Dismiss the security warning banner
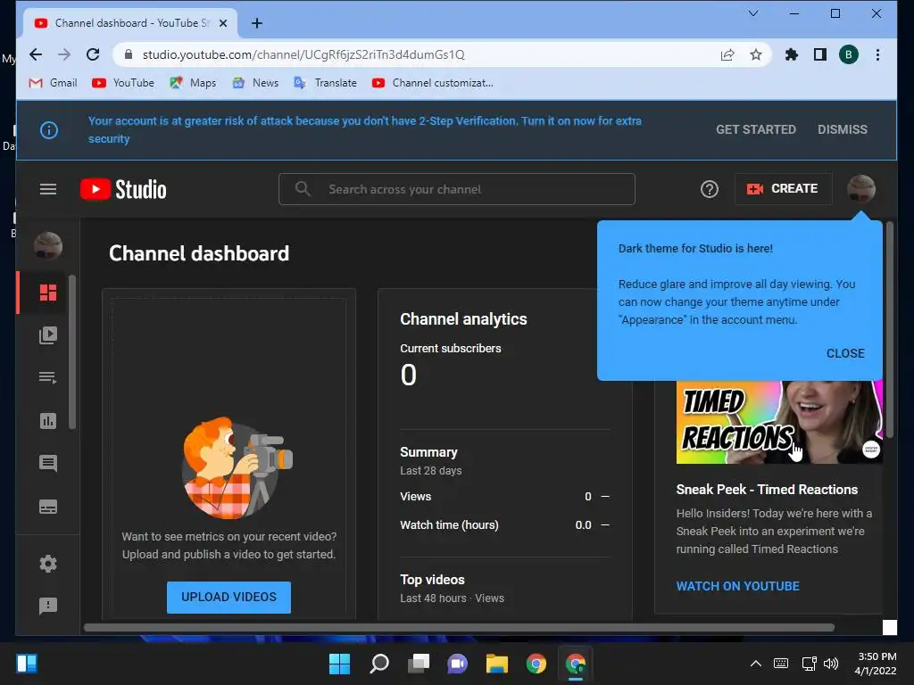Image resolution: width=914 pixels, height=685 pixels. tap(842, 129)
